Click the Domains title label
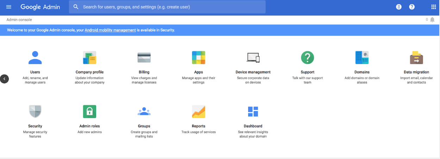The width and height of the screenshot is (440, 159). point(362,72)
